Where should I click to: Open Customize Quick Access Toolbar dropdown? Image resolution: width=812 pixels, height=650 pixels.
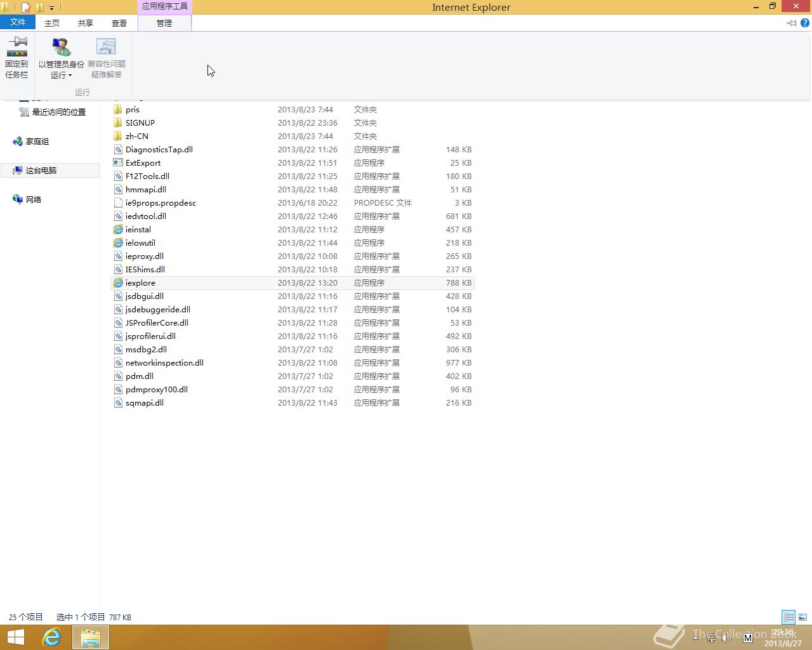coord(51,8)
